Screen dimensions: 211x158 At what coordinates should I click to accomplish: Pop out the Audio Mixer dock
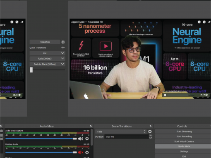(91, 126)
